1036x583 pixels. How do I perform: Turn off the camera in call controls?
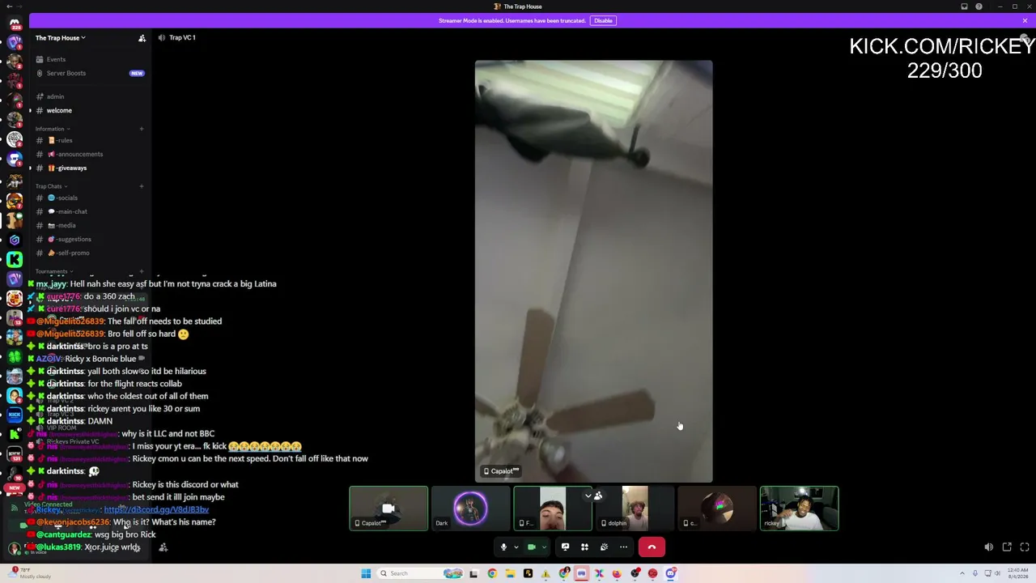[x=532, y=547]
